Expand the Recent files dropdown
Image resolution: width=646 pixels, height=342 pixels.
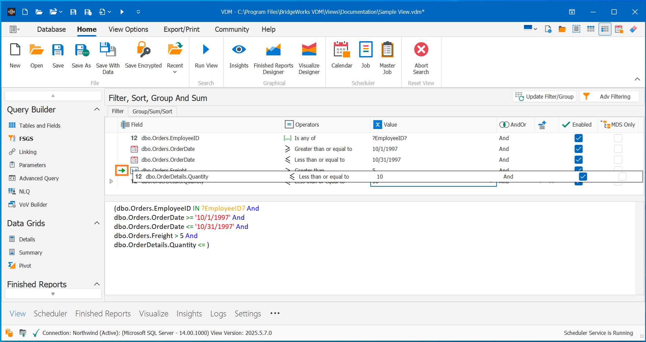tap(175, 71)
